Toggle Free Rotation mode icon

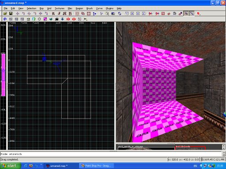pos(120,14)
